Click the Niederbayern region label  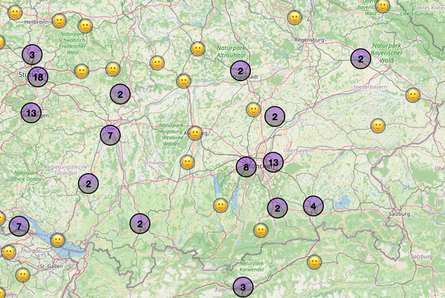point(370,87)
